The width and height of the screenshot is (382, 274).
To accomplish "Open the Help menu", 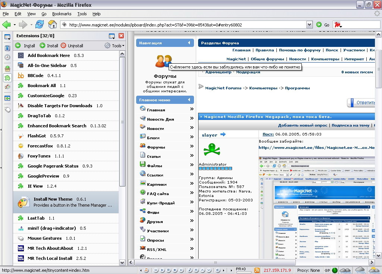I will click(x=97, y=14).
